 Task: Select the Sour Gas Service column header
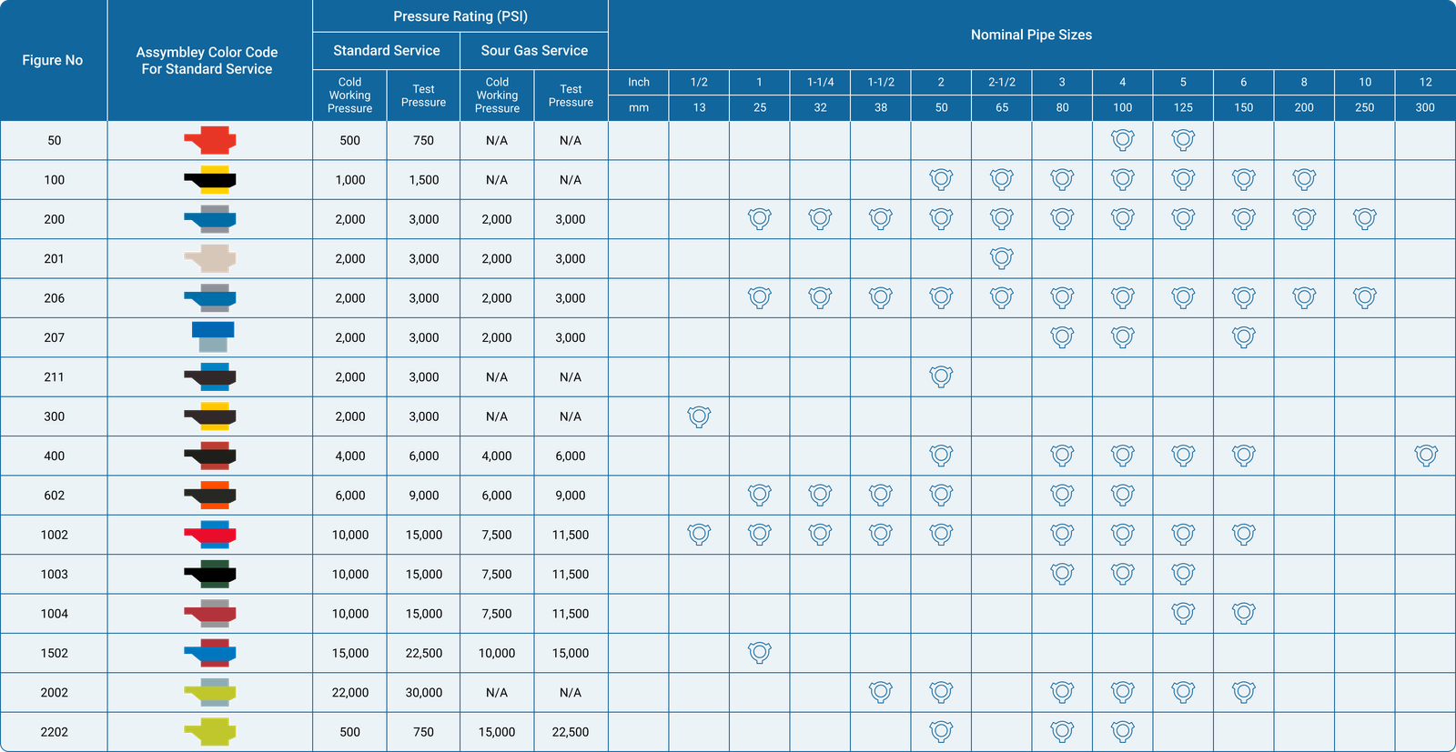pyautogui.click(x=534, y=51)
